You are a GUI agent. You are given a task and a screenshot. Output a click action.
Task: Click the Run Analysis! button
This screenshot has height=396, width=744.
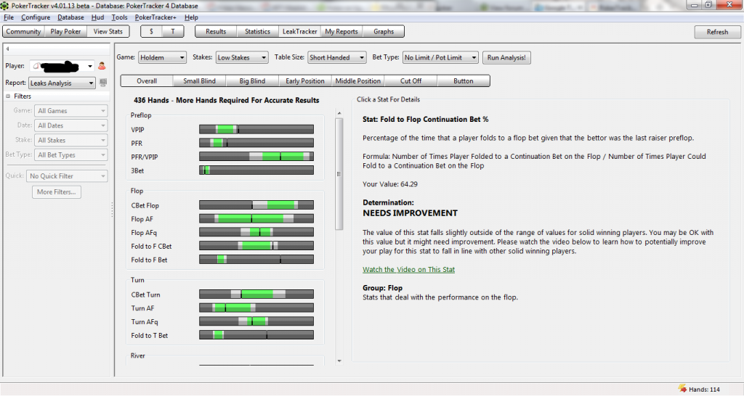506,57
